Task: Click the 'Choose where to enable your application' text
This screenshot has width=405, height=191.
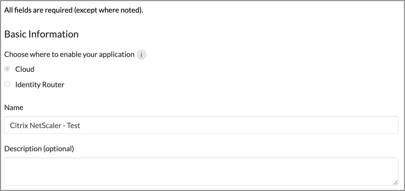Action: [x=70, y=55]
